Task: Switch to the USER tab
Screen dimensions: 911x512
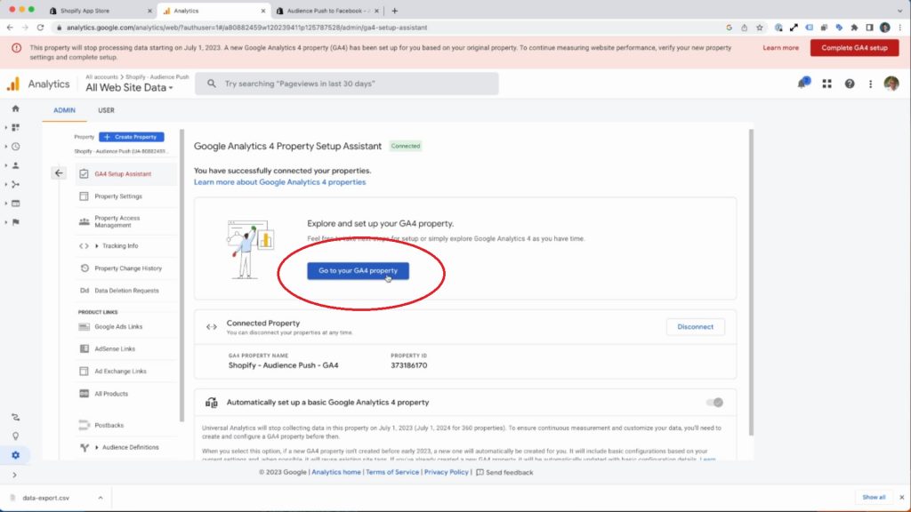Action: tap(107, 110)
